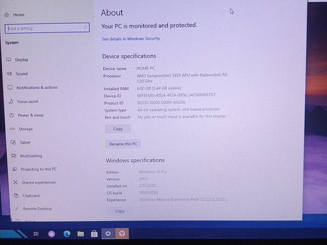This screenshot has width=327, height=245.
Task: Select Notifications & actions
Action: (33, 87)
